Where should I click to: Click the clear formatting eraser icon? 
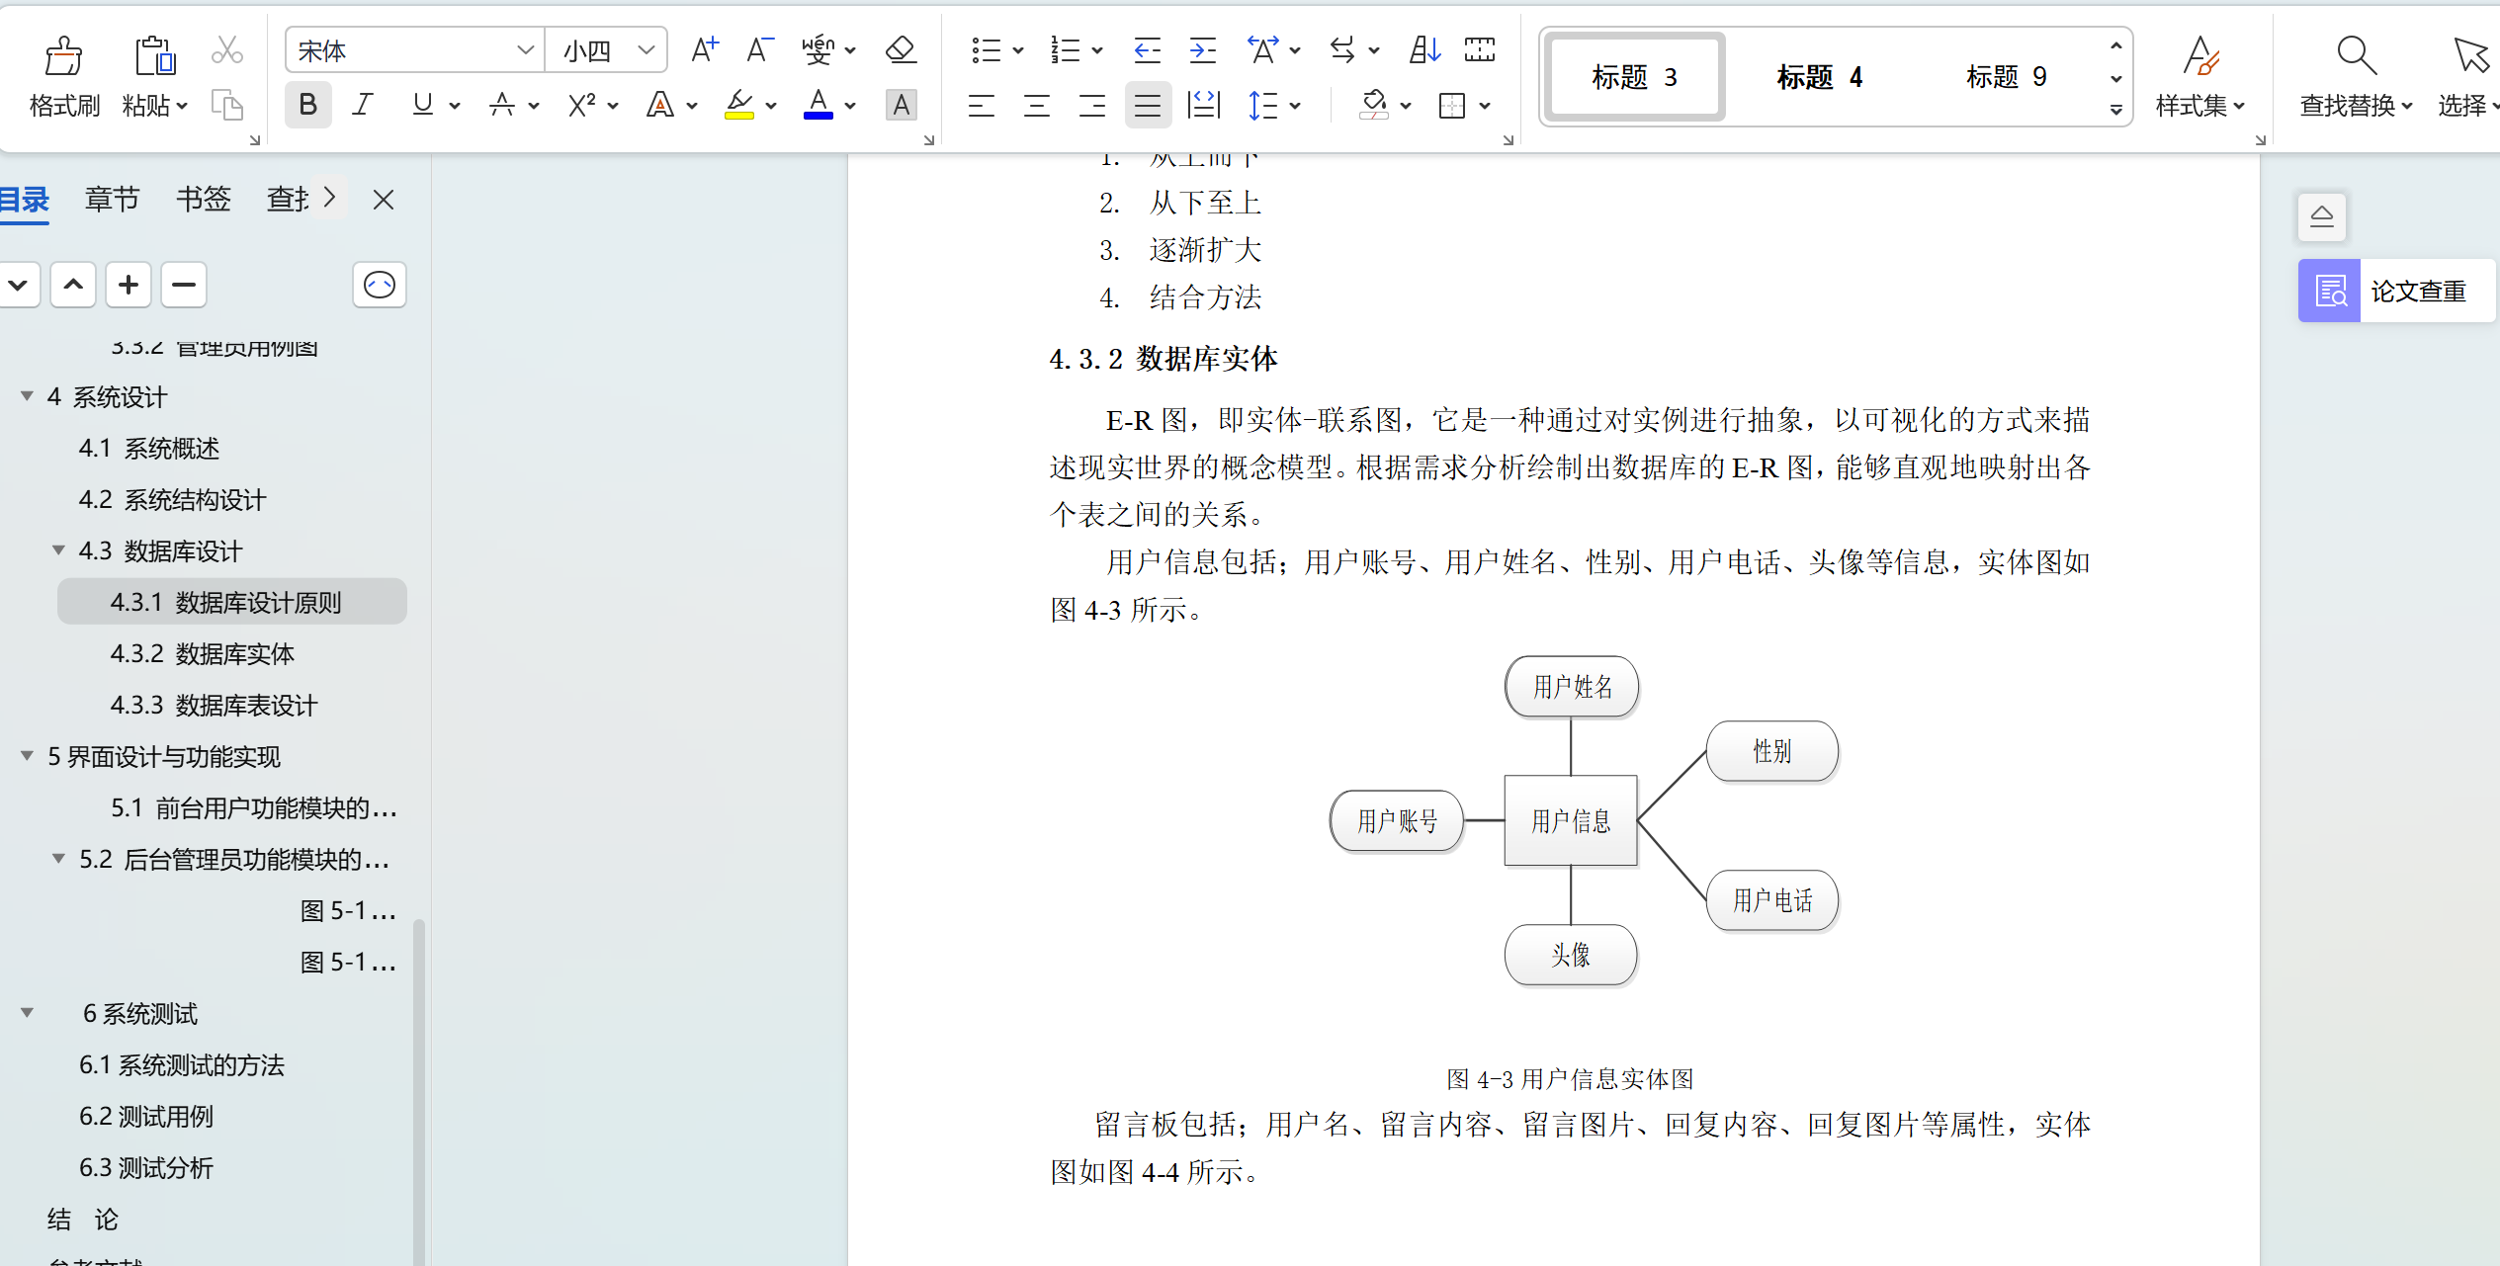(901, 49)
